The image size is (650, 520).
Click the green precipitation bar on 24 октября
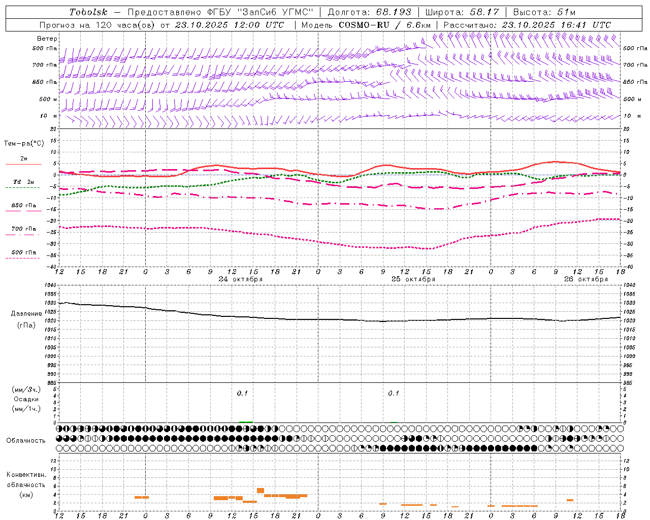[x=246, y=421]
